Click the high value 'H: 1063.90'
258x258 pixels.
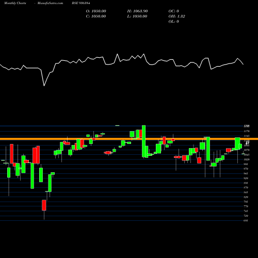(137, 11)
